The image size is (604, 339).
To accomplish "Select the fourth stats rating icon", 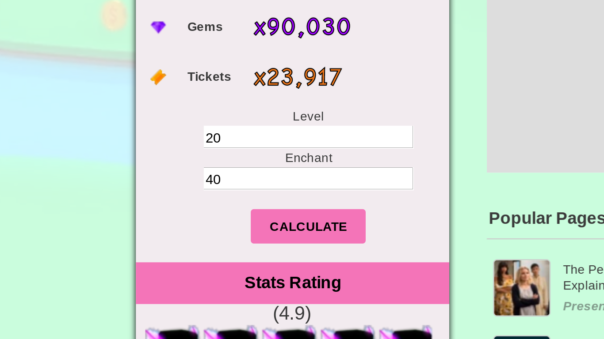I will pos(347,332).
